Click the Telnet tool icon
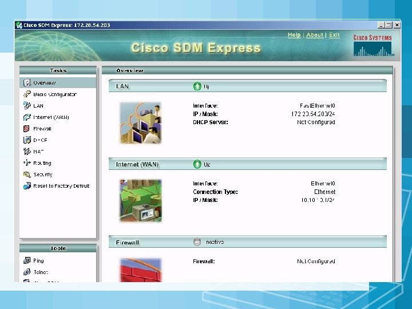Screen dimensions: 412x309 click(27, 272)
